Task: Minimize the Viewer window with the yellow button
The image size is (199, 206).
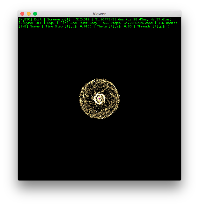Action: coord(29,14)
